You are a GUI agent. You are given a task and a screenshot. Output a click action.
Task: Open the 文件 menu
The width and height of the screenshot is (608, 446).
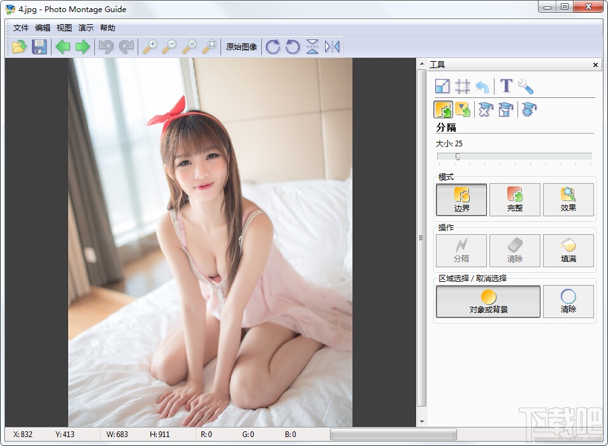click(21, 28)
